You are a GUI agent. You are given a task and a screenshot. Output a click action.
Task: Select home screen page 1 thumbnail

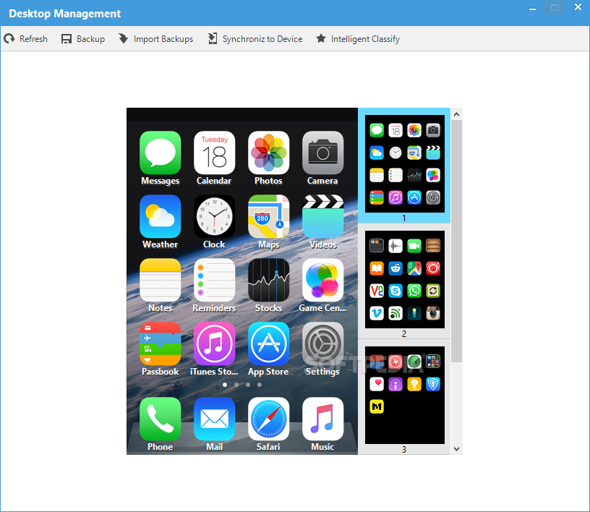click(404, 163)
